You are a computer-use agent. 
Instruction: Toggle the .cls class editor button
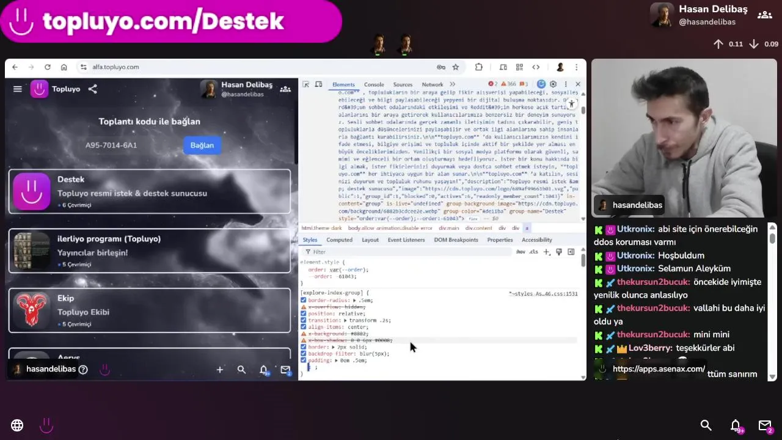[x=533, y=252]
